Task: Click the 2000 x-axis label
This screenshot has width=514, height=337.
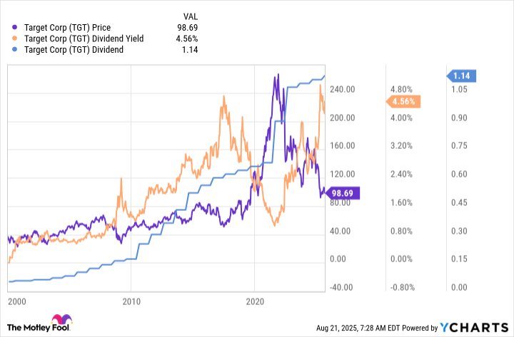Action: click(x=17, y=301)
